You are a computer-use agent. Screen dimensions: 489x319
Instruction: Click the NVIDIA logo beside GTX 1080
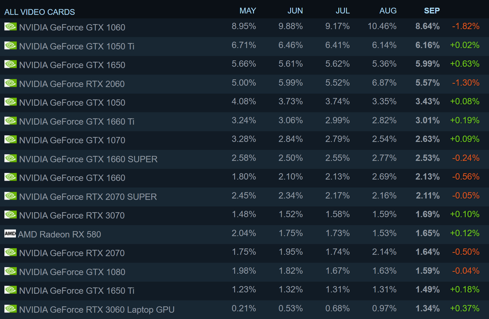coord(10,271)
